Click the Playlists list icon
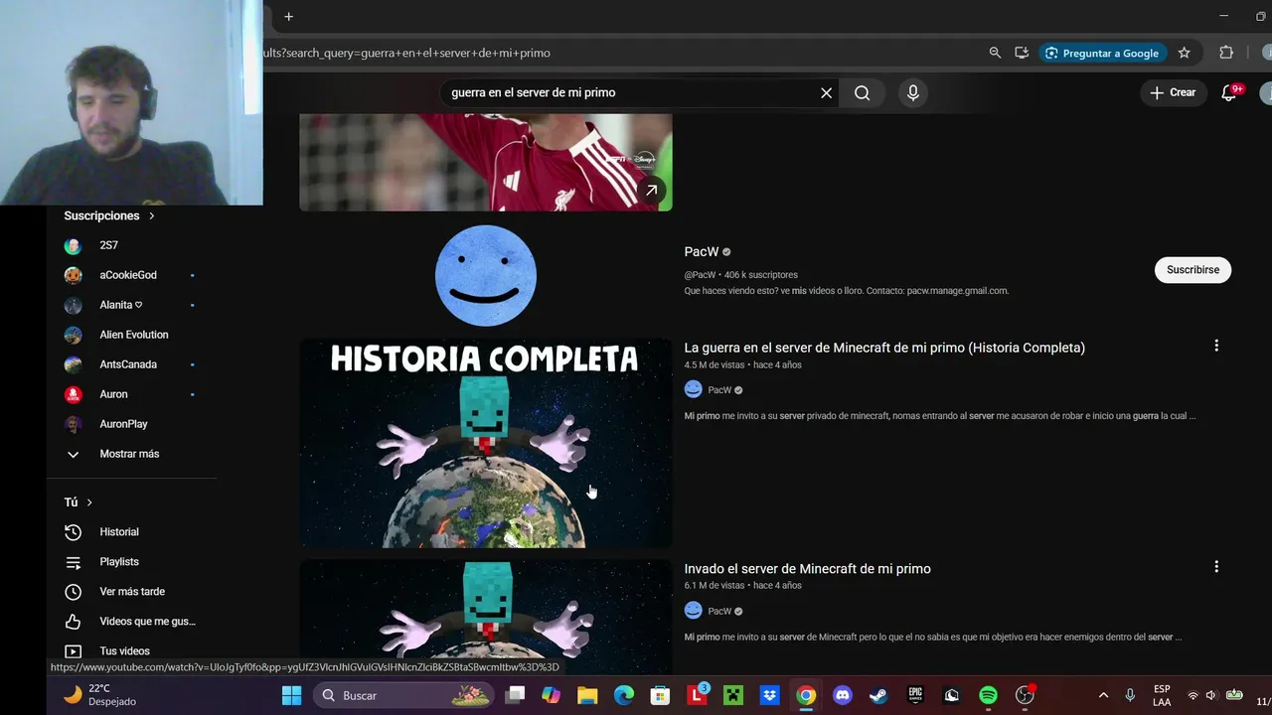Screen dimensions: 1272x715 [73, 562]
